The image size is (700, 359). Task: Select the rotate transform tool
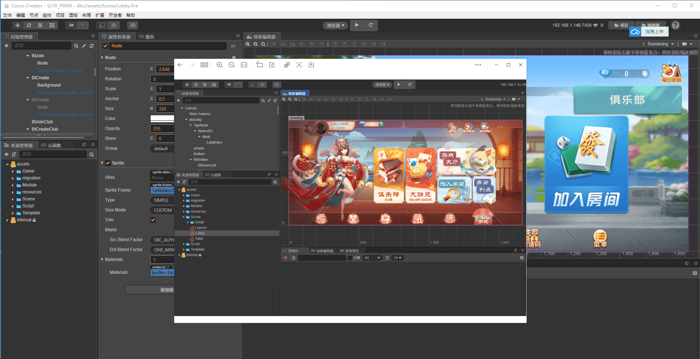tap(29, 25)
